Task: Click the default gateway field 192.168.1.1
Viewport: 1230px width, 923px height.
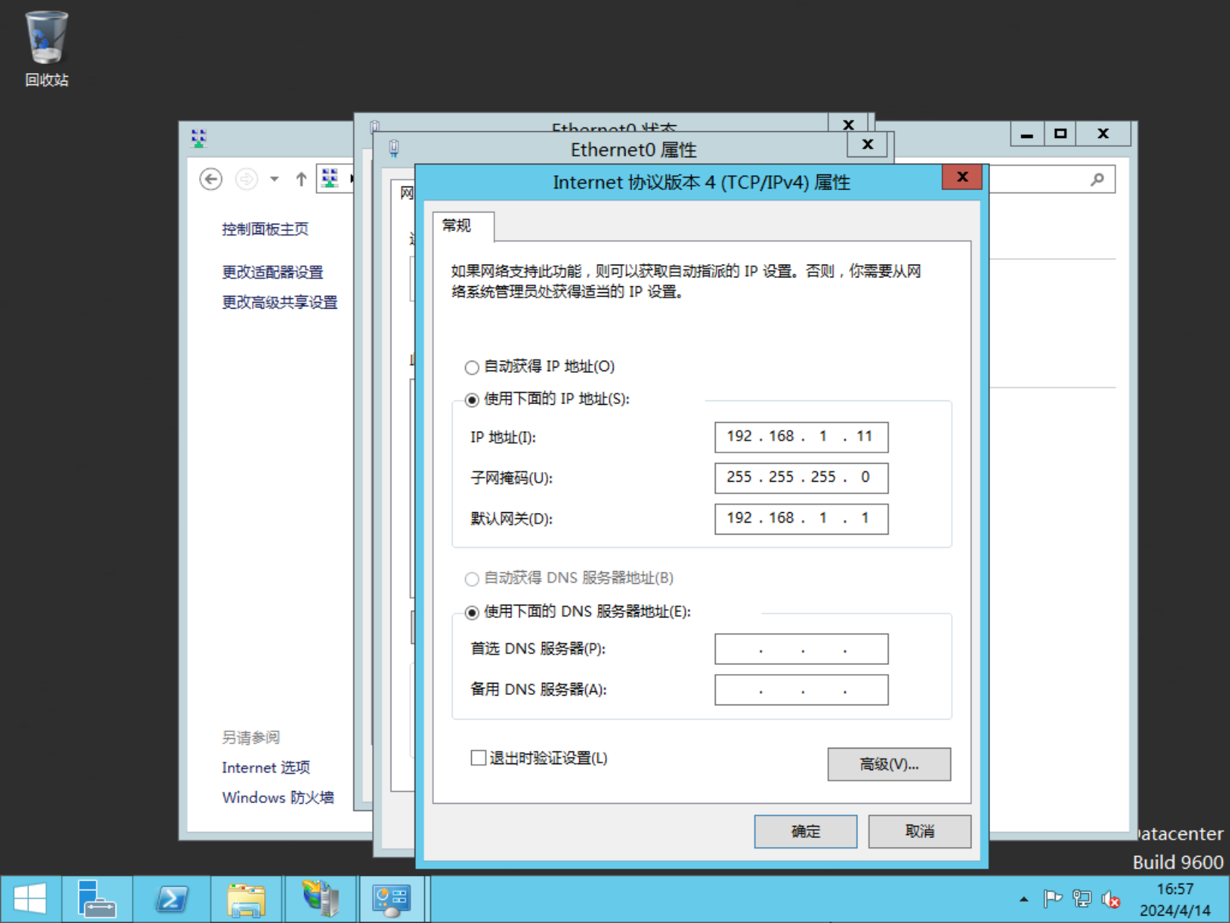Action: pos(801,519)
